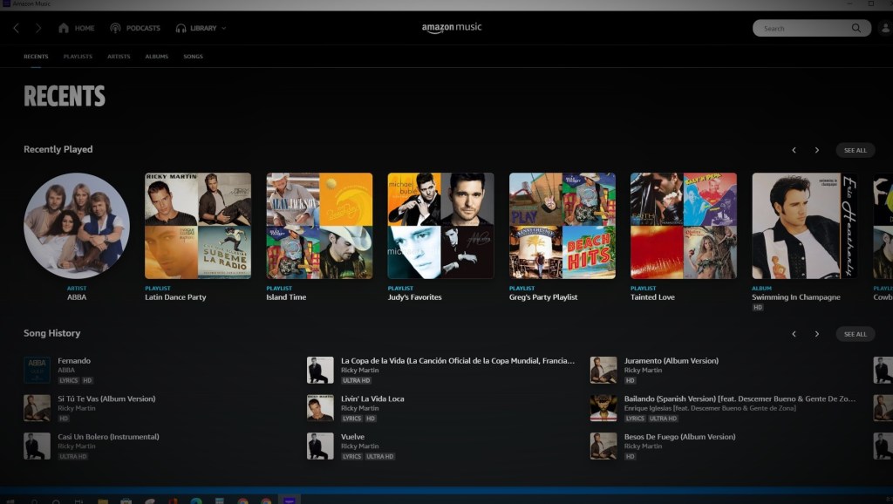Switch to the Playlists tab
The height and width of the screenshot is (504, 893).
click(78, 57)
